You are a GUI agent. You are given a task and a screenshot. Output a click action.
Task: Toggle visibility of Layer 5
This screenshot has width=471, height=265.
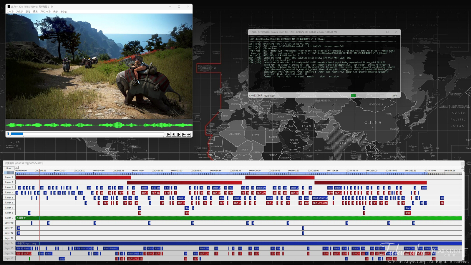pos(9,198)
